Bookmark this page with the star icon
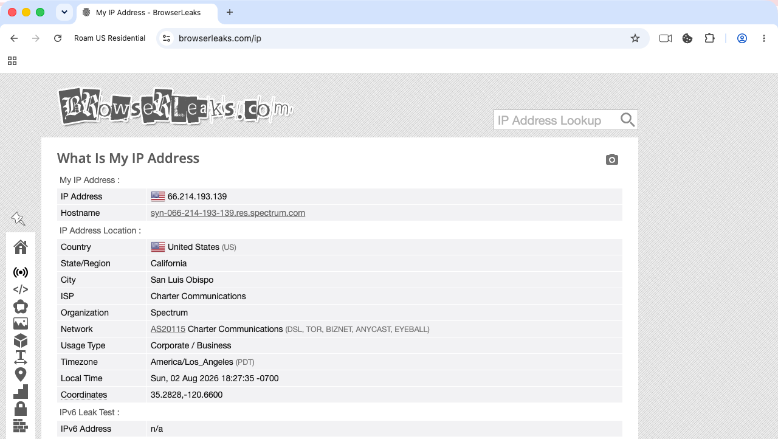Viewport: 778px width, 439px height. click(635, 38)
